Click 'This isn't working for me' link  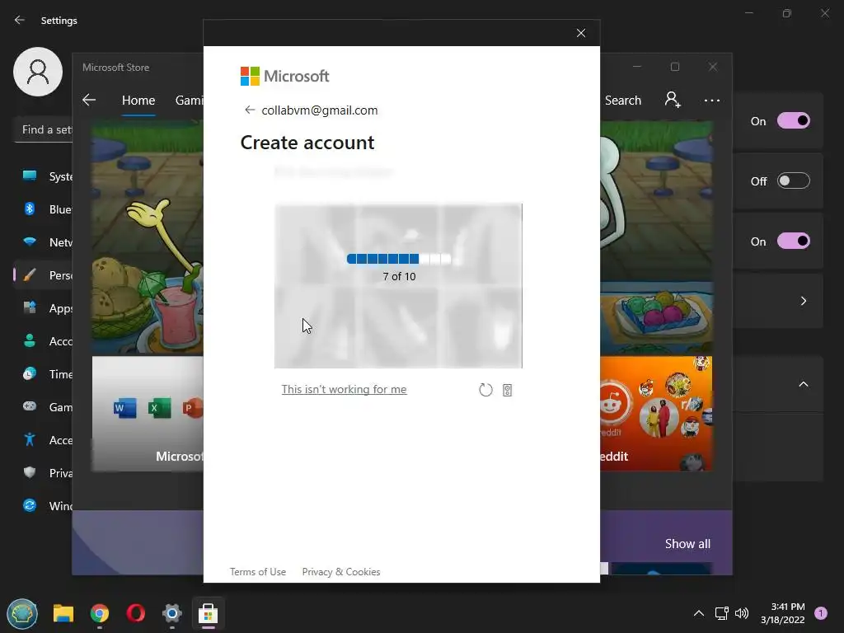pos(344,389)
